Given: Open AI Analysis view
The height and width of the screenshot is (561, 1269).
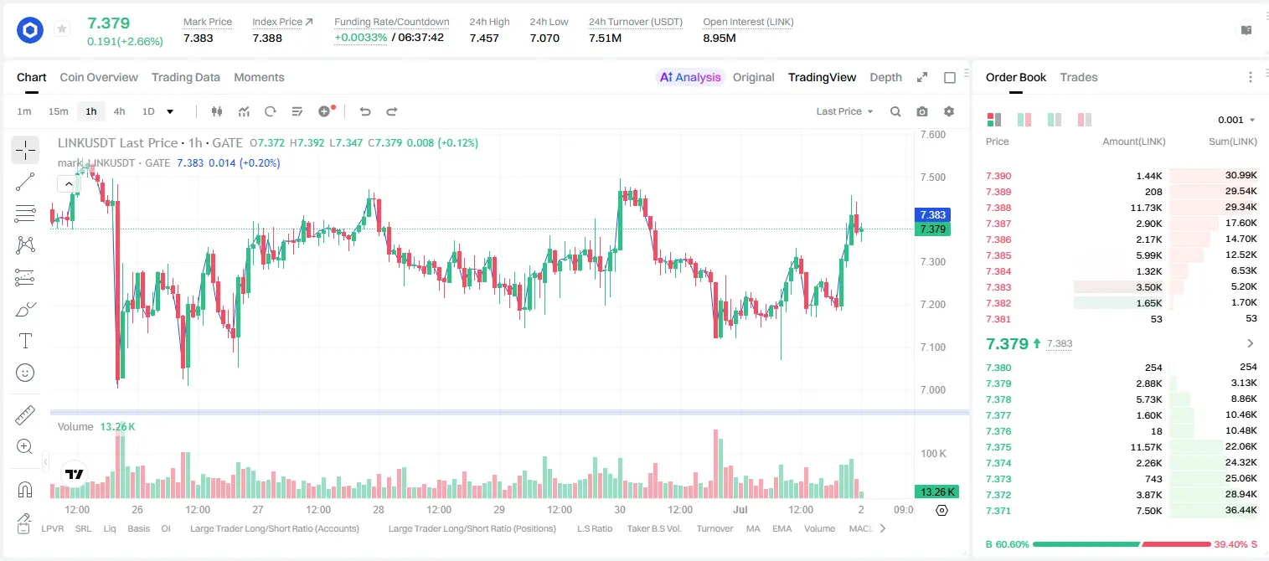Looking at the screenshot, I should (690, 77).
